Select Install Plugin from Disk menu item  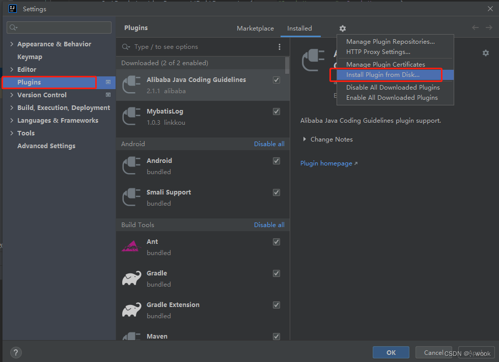pyautogui.click(x=383, y=75)
